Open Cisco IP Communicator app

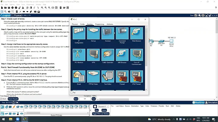coord(137,55)
